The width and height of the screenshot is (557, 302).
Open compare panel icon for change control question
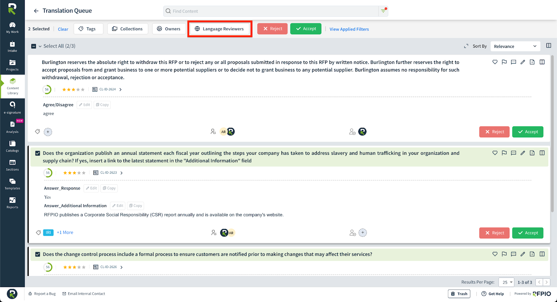pyautogui.click(x=542, y=254)
